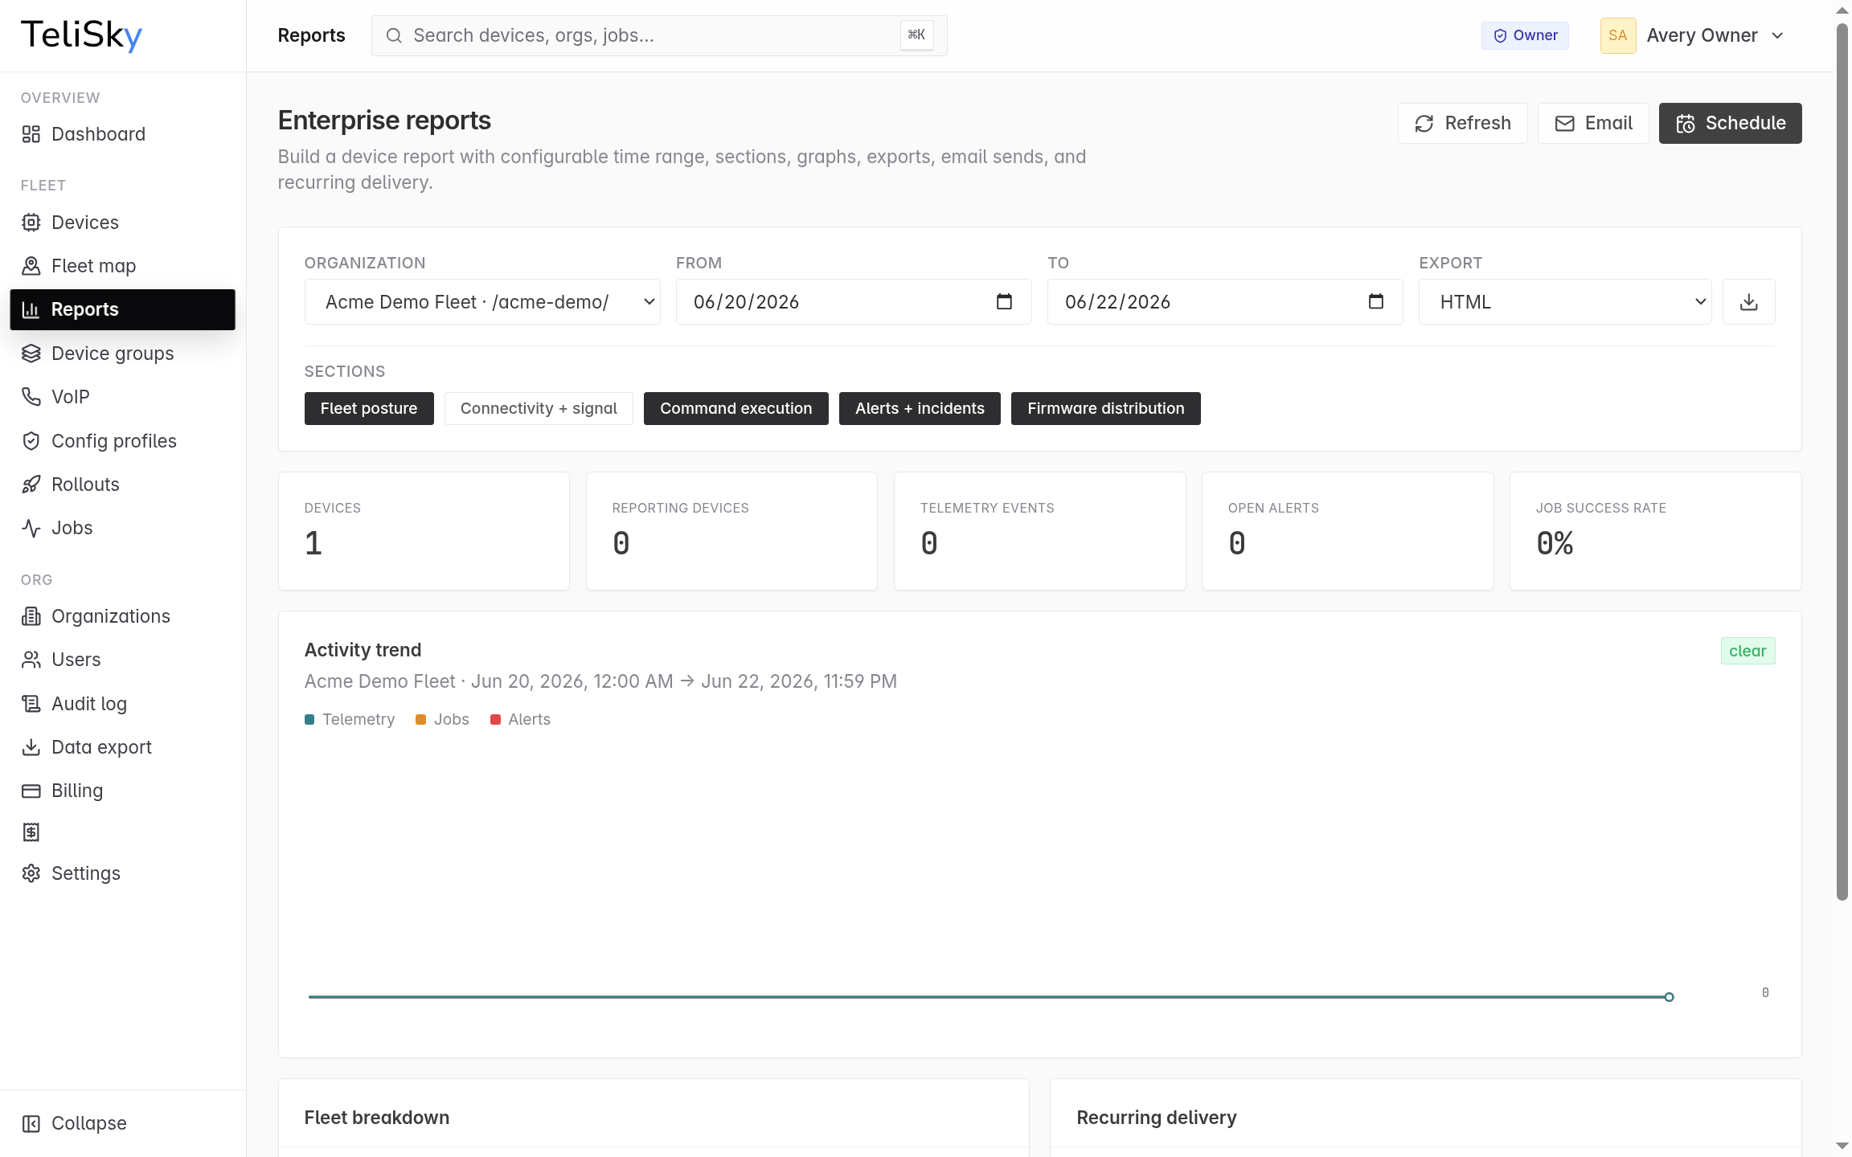The image size is (1852, 1157).
Task: Open the Organization dropdown
Action: [x=482, y=302]
